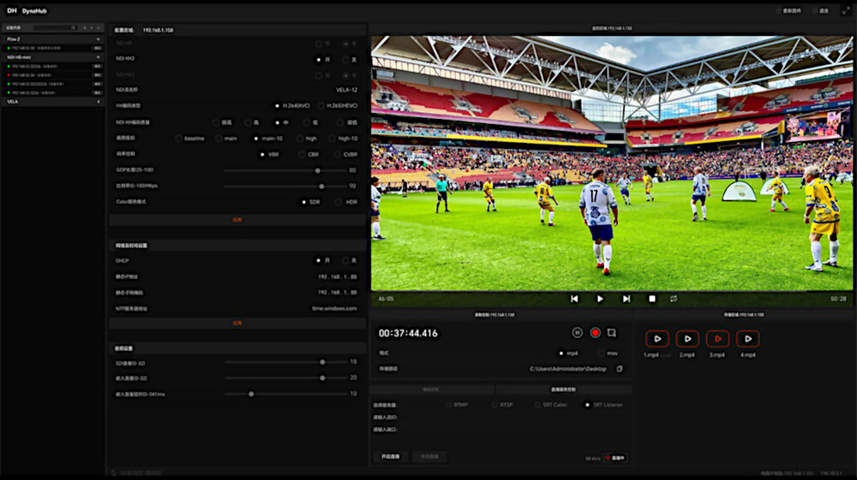Viewport: 857px width, 480px height.
Task: Click the orange apply button under the NTP server row
Action: [x=237, y=323]
